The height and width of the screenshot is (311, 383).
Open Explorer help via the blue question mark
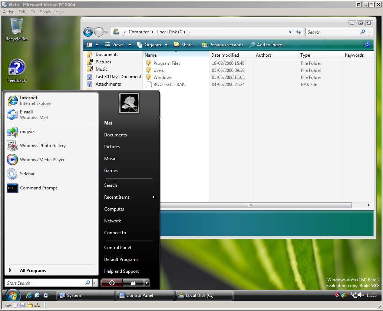(367, 45)
